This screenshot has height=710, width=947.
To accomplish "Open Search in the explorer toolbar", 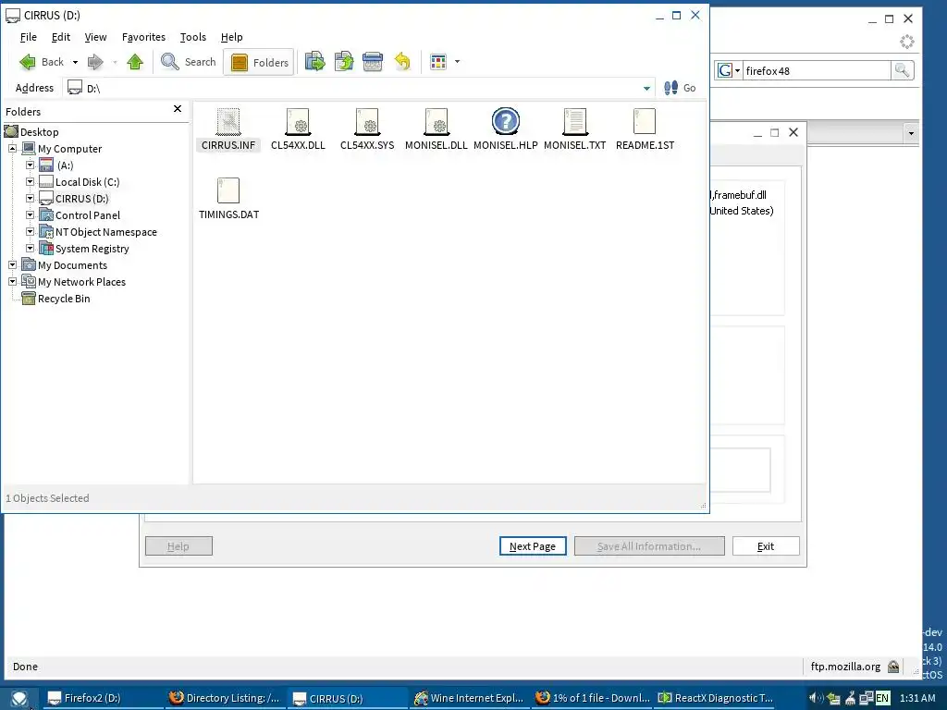I will [x=189, y=62].
